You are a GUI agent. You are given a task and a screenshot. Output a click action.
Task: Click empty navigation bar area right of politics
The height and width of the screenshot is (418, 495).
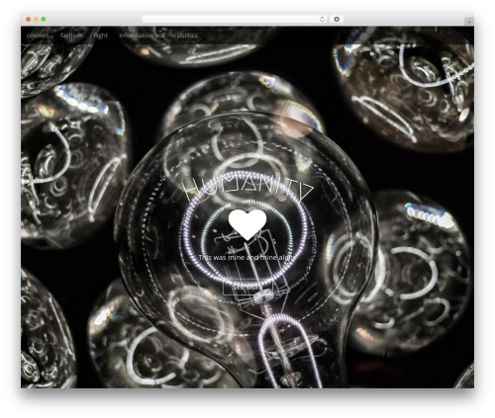330,36
